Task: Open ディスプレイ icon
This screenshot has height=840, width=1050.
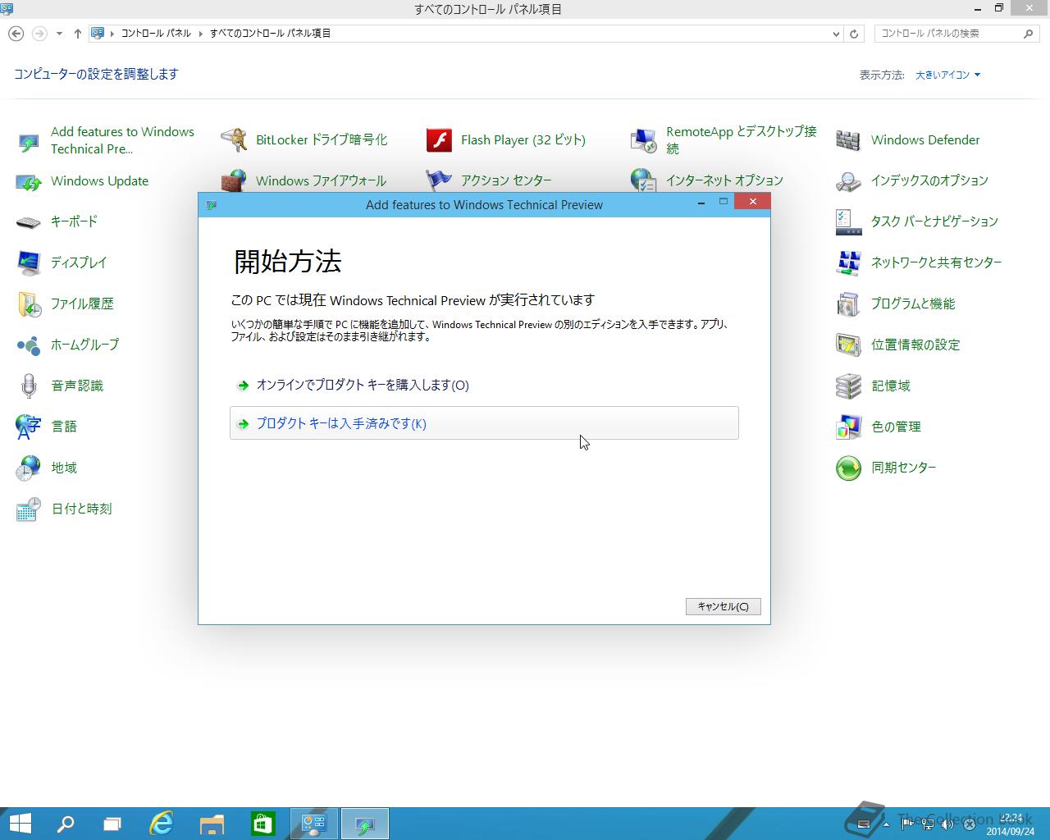Action: tap(29, 263)
